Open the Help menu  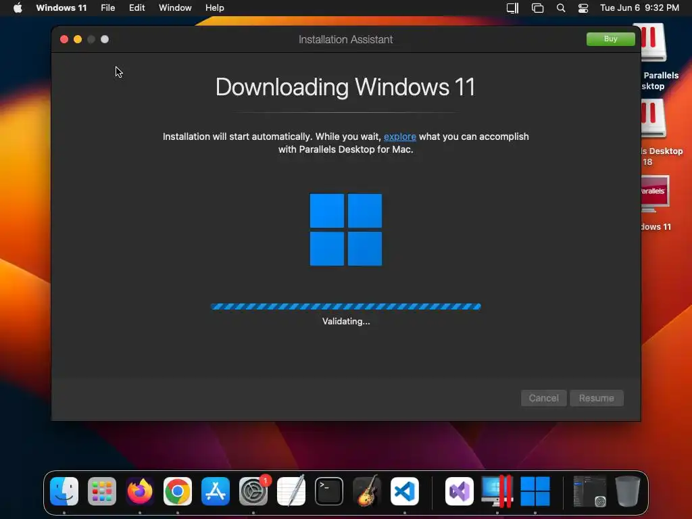[214, 8]
